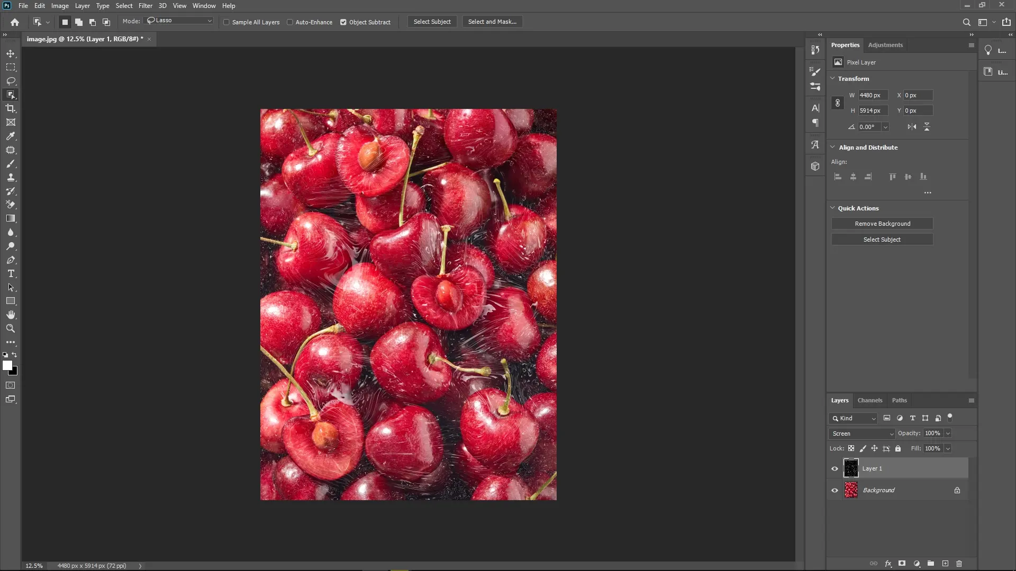1016x571 pixels.
Task: Disable Object Subtract option
Action: [x=343, y=22]
